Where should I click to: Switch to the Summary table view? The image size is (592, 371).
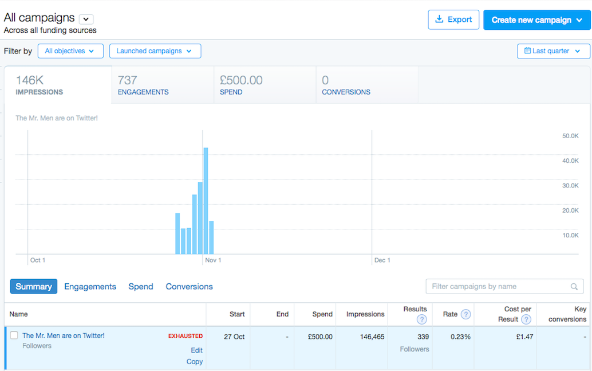click(x=34, y=286)
